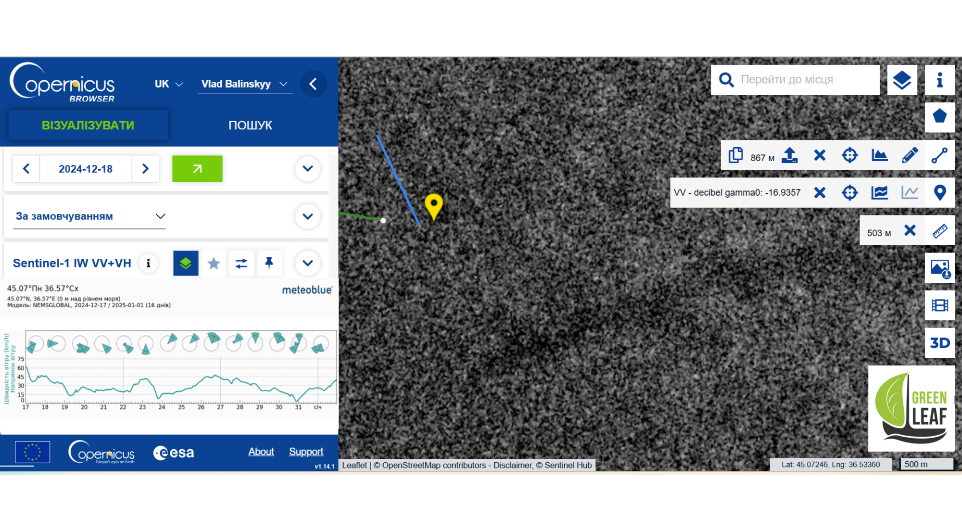962x529 pixels.
Task: Open the UK language dropdown
Action: [x=168, y=84]
